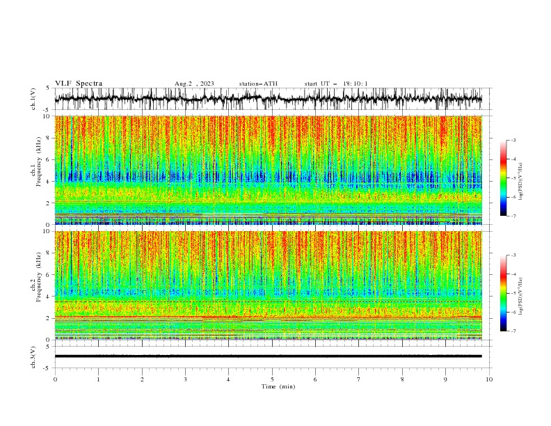Click the "6" kHz tick on ch.1 spectrogram
Image resolution: width=551 pixels, height=426 pixels.
coord(49,159)
